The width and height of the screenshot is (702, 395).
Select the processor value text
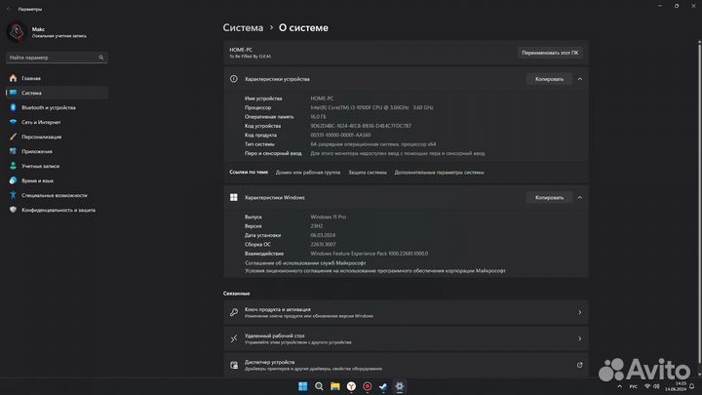pyautogui.click(x=371, y=107)
